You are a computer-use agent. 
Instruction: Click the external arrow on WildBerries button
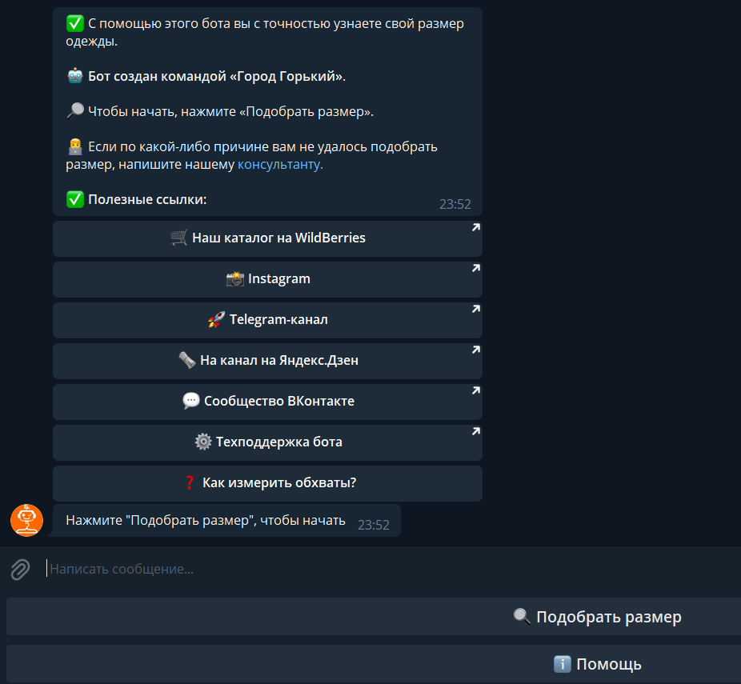476,227
